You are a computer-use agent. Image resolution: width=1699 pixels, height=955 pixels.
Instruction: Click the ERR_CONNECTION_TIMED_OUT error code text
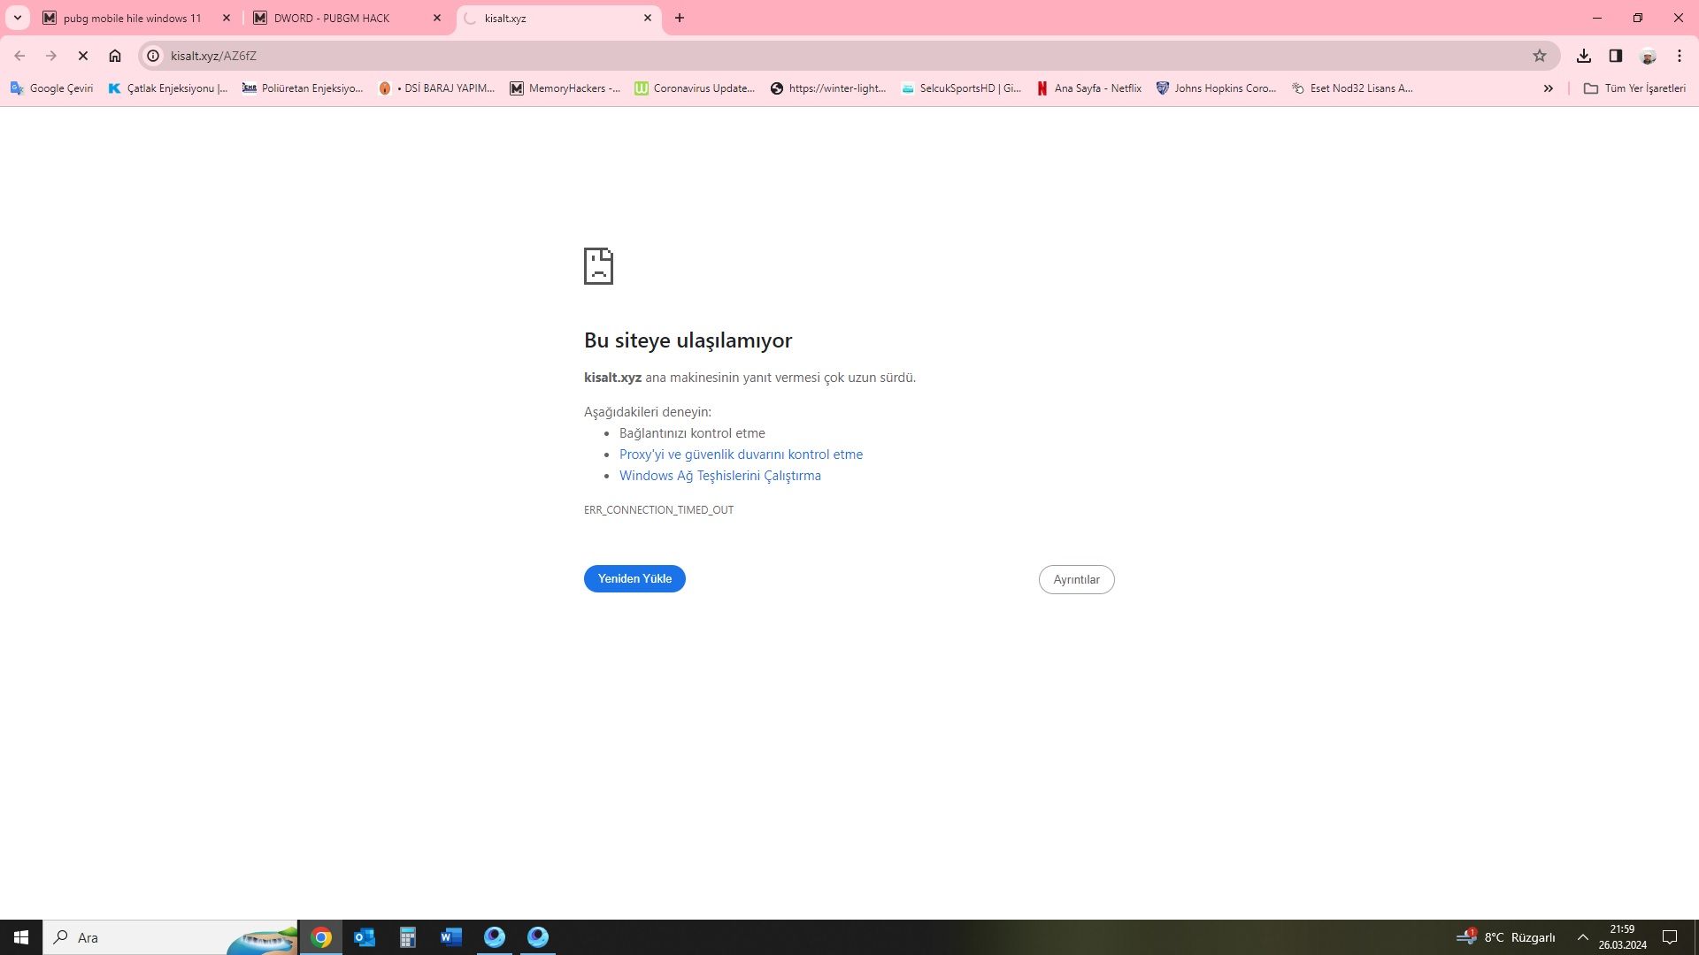(658, 510)
